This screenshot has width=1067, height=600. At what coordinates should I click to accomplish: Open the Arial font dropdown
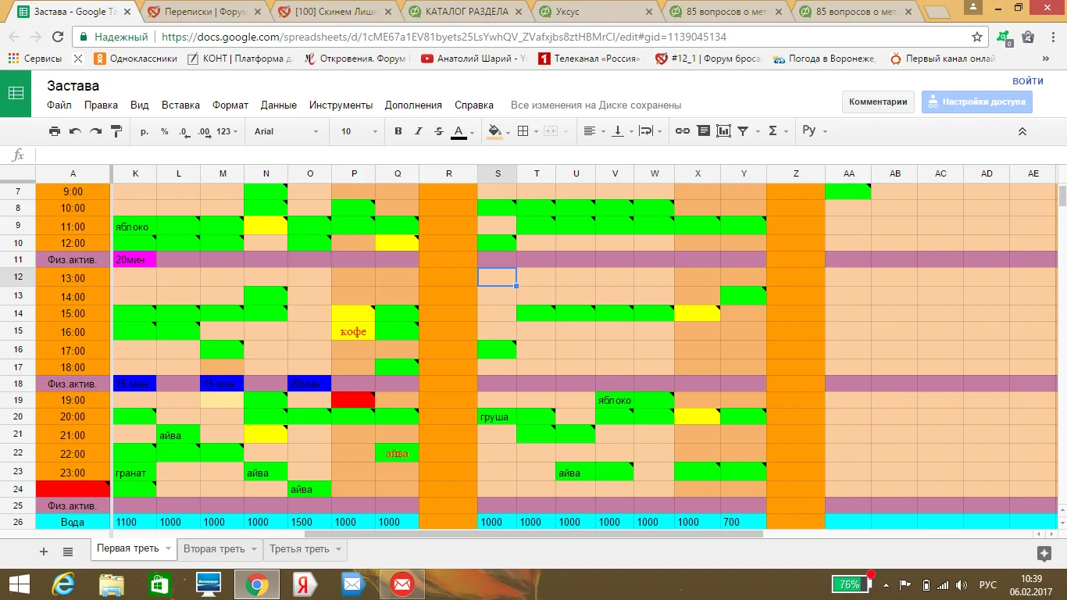tap(287, 131)
